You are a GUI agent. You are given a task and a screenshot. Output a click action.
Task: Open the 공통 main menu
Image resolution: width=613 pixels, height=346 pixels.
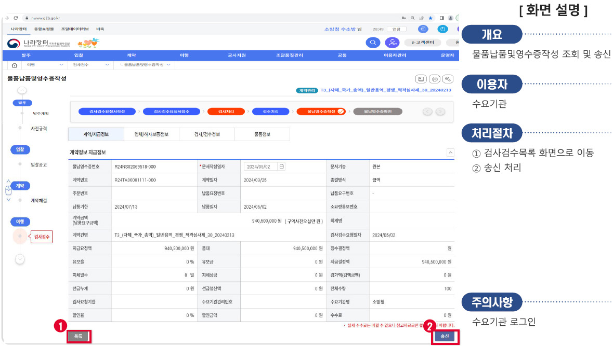[x=342, y=56]
